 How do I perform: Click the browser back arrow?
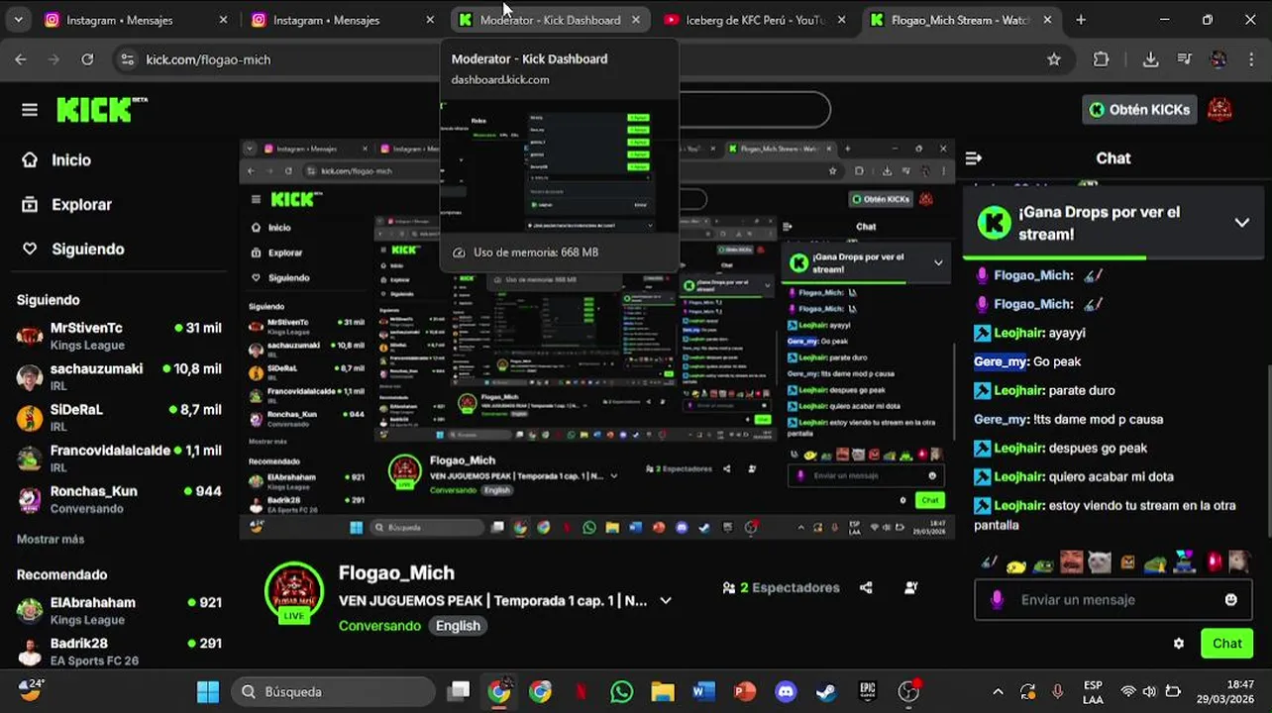pyautogui.click(x=21, y=59)
